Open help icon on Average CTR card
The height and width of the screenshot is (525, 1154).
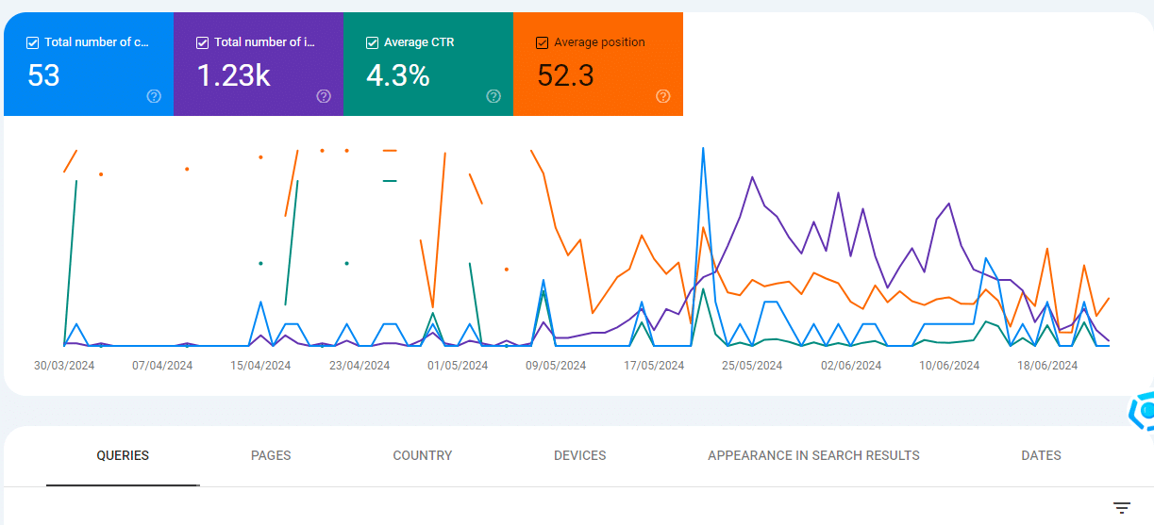coord(493,96)
